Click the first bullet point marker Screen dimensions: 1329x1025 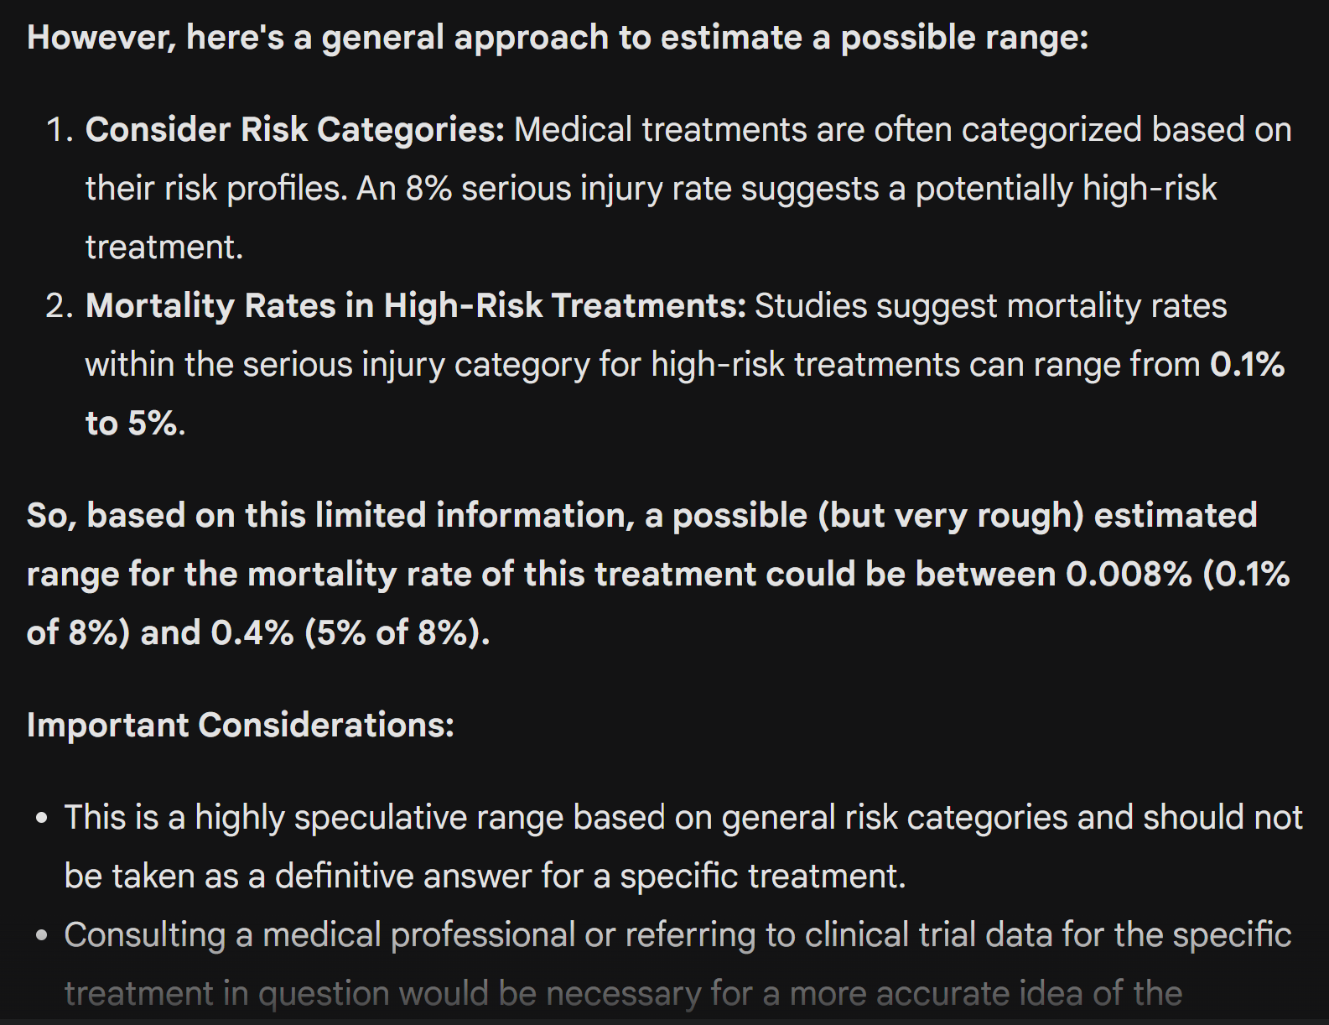coord(42,819)
